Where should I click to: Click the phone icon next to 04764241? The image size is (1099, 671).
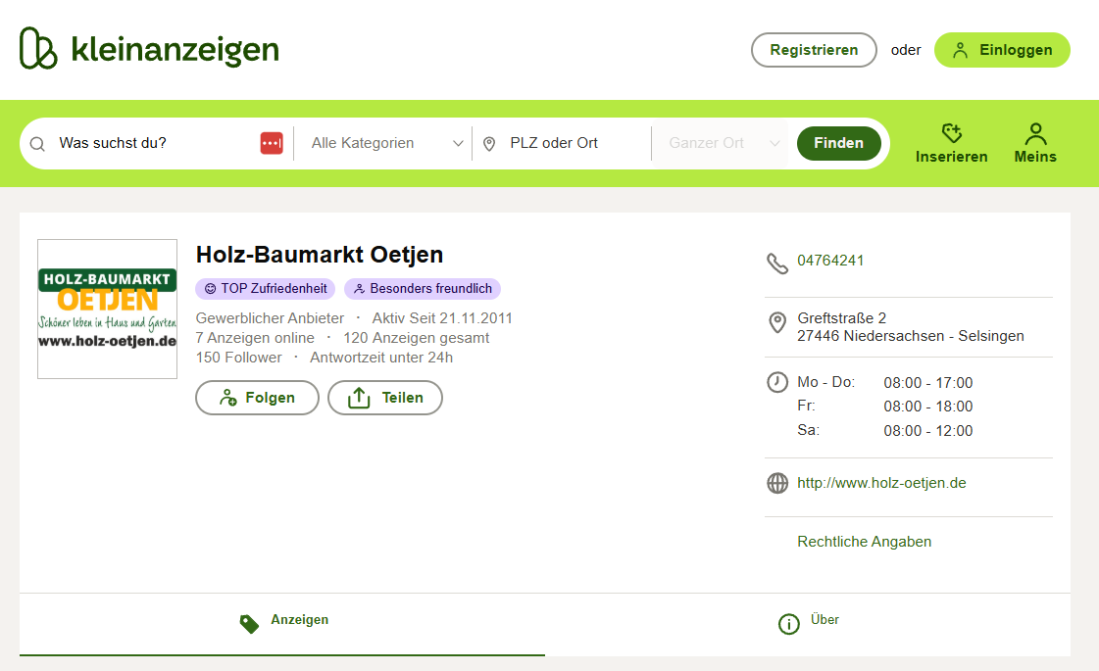(x=777, y=263)
